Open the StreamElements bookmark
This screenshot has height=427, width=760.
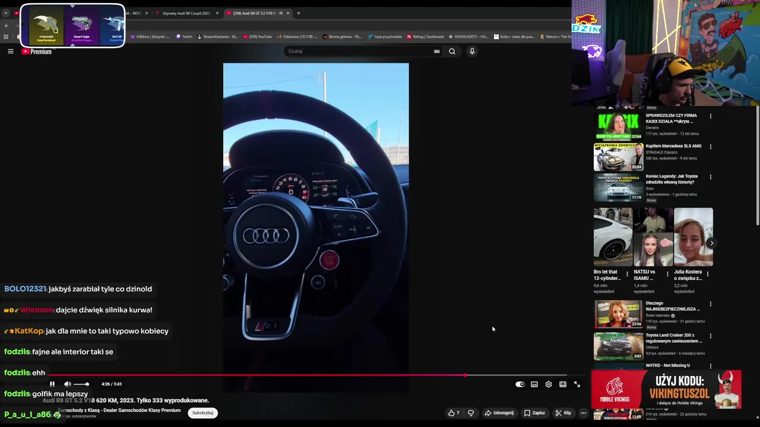click(218, 37)
